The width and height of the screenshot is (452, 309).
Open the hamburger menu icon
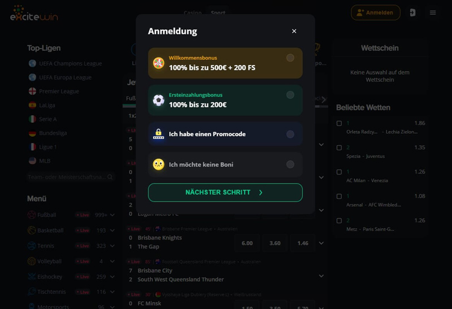[433, 12]
